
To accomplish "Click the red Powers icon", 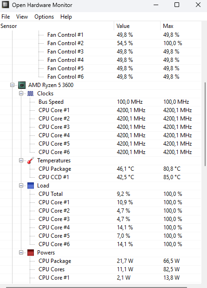I will (31, 253).
